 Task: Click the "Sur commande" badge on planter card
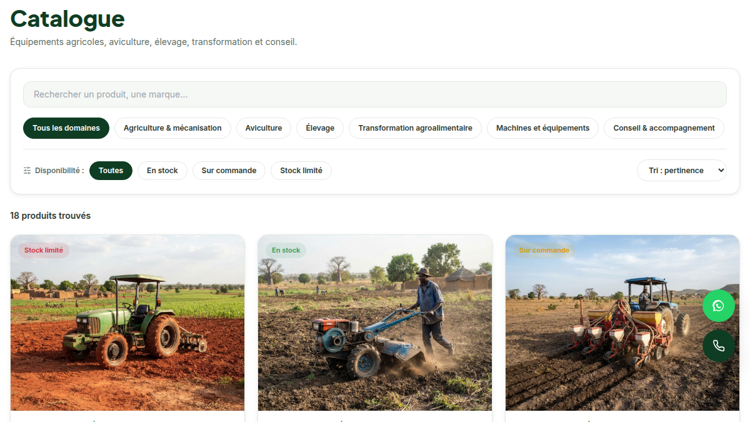pyautogui.click(x=544, y=250)
